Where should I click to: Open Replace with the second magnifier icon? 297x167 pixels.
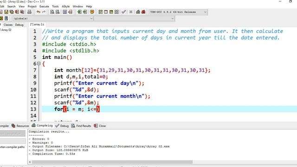(x=58, y=12)
